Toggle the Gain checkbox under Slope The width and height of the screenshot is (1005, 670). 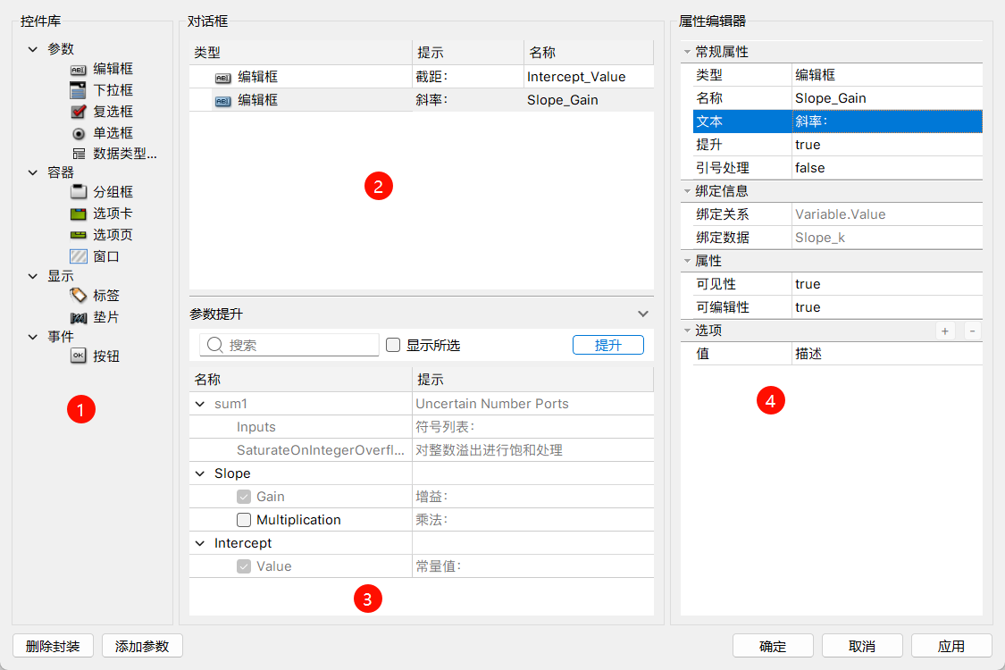(244, 497)
